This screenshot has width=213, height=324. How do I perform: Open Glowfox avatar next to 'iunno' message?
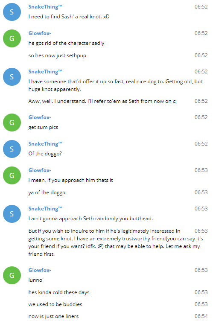click(x=12, y=275)
